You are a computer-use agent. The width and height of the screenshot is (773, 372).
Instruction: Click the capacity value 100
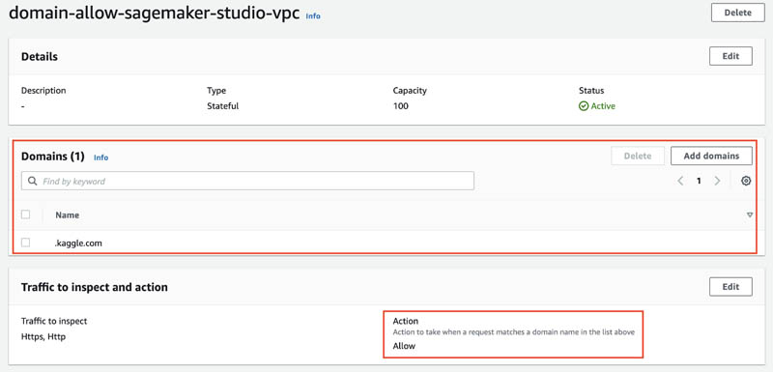[400, 106]
